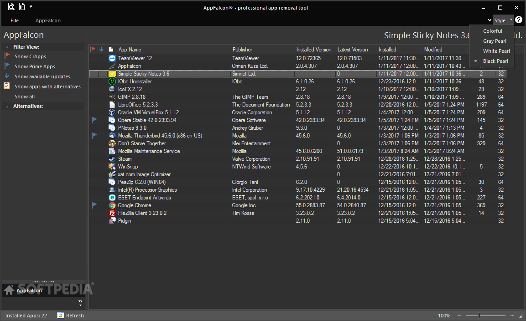Sort by the red flag column header
This screenshot has height=321, width=526.
(93, 49)
